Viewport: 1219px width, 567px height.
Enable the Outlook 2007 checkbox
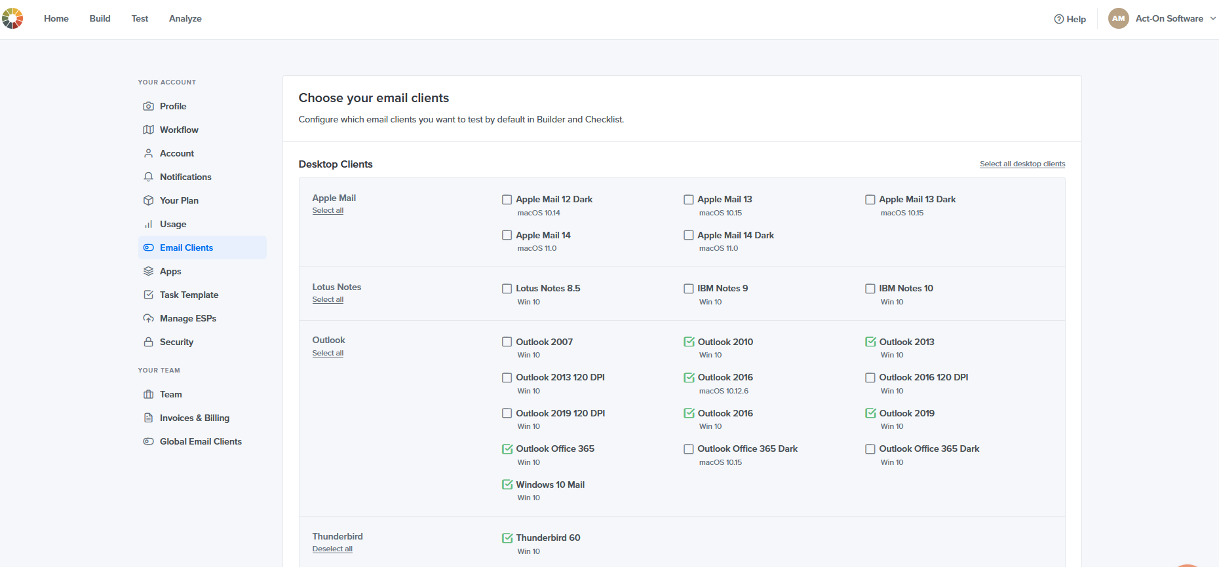click(507, 342)
